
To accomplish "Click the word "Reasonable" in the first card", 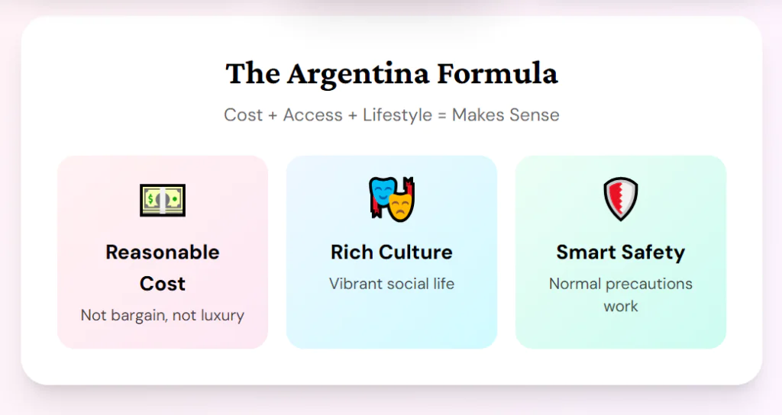I will [x=163, y=253].
